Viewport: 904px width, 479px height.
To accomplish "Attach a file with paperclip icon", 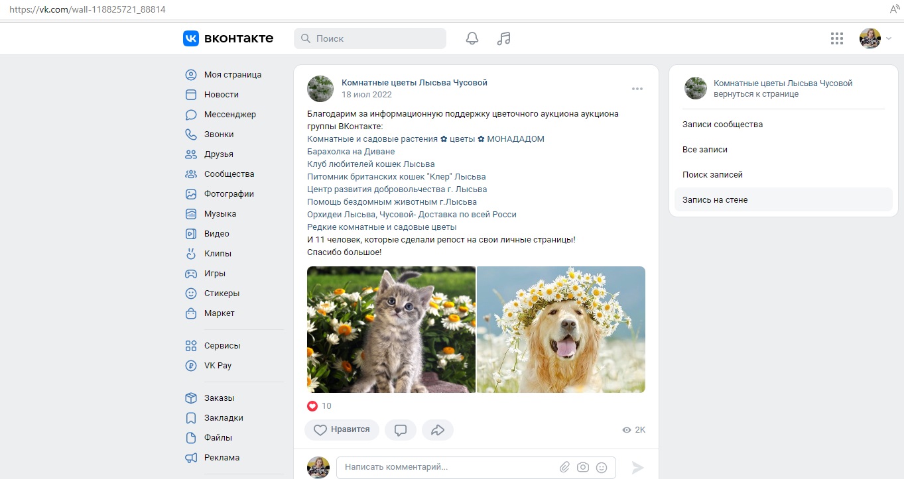I will point(564,467).
